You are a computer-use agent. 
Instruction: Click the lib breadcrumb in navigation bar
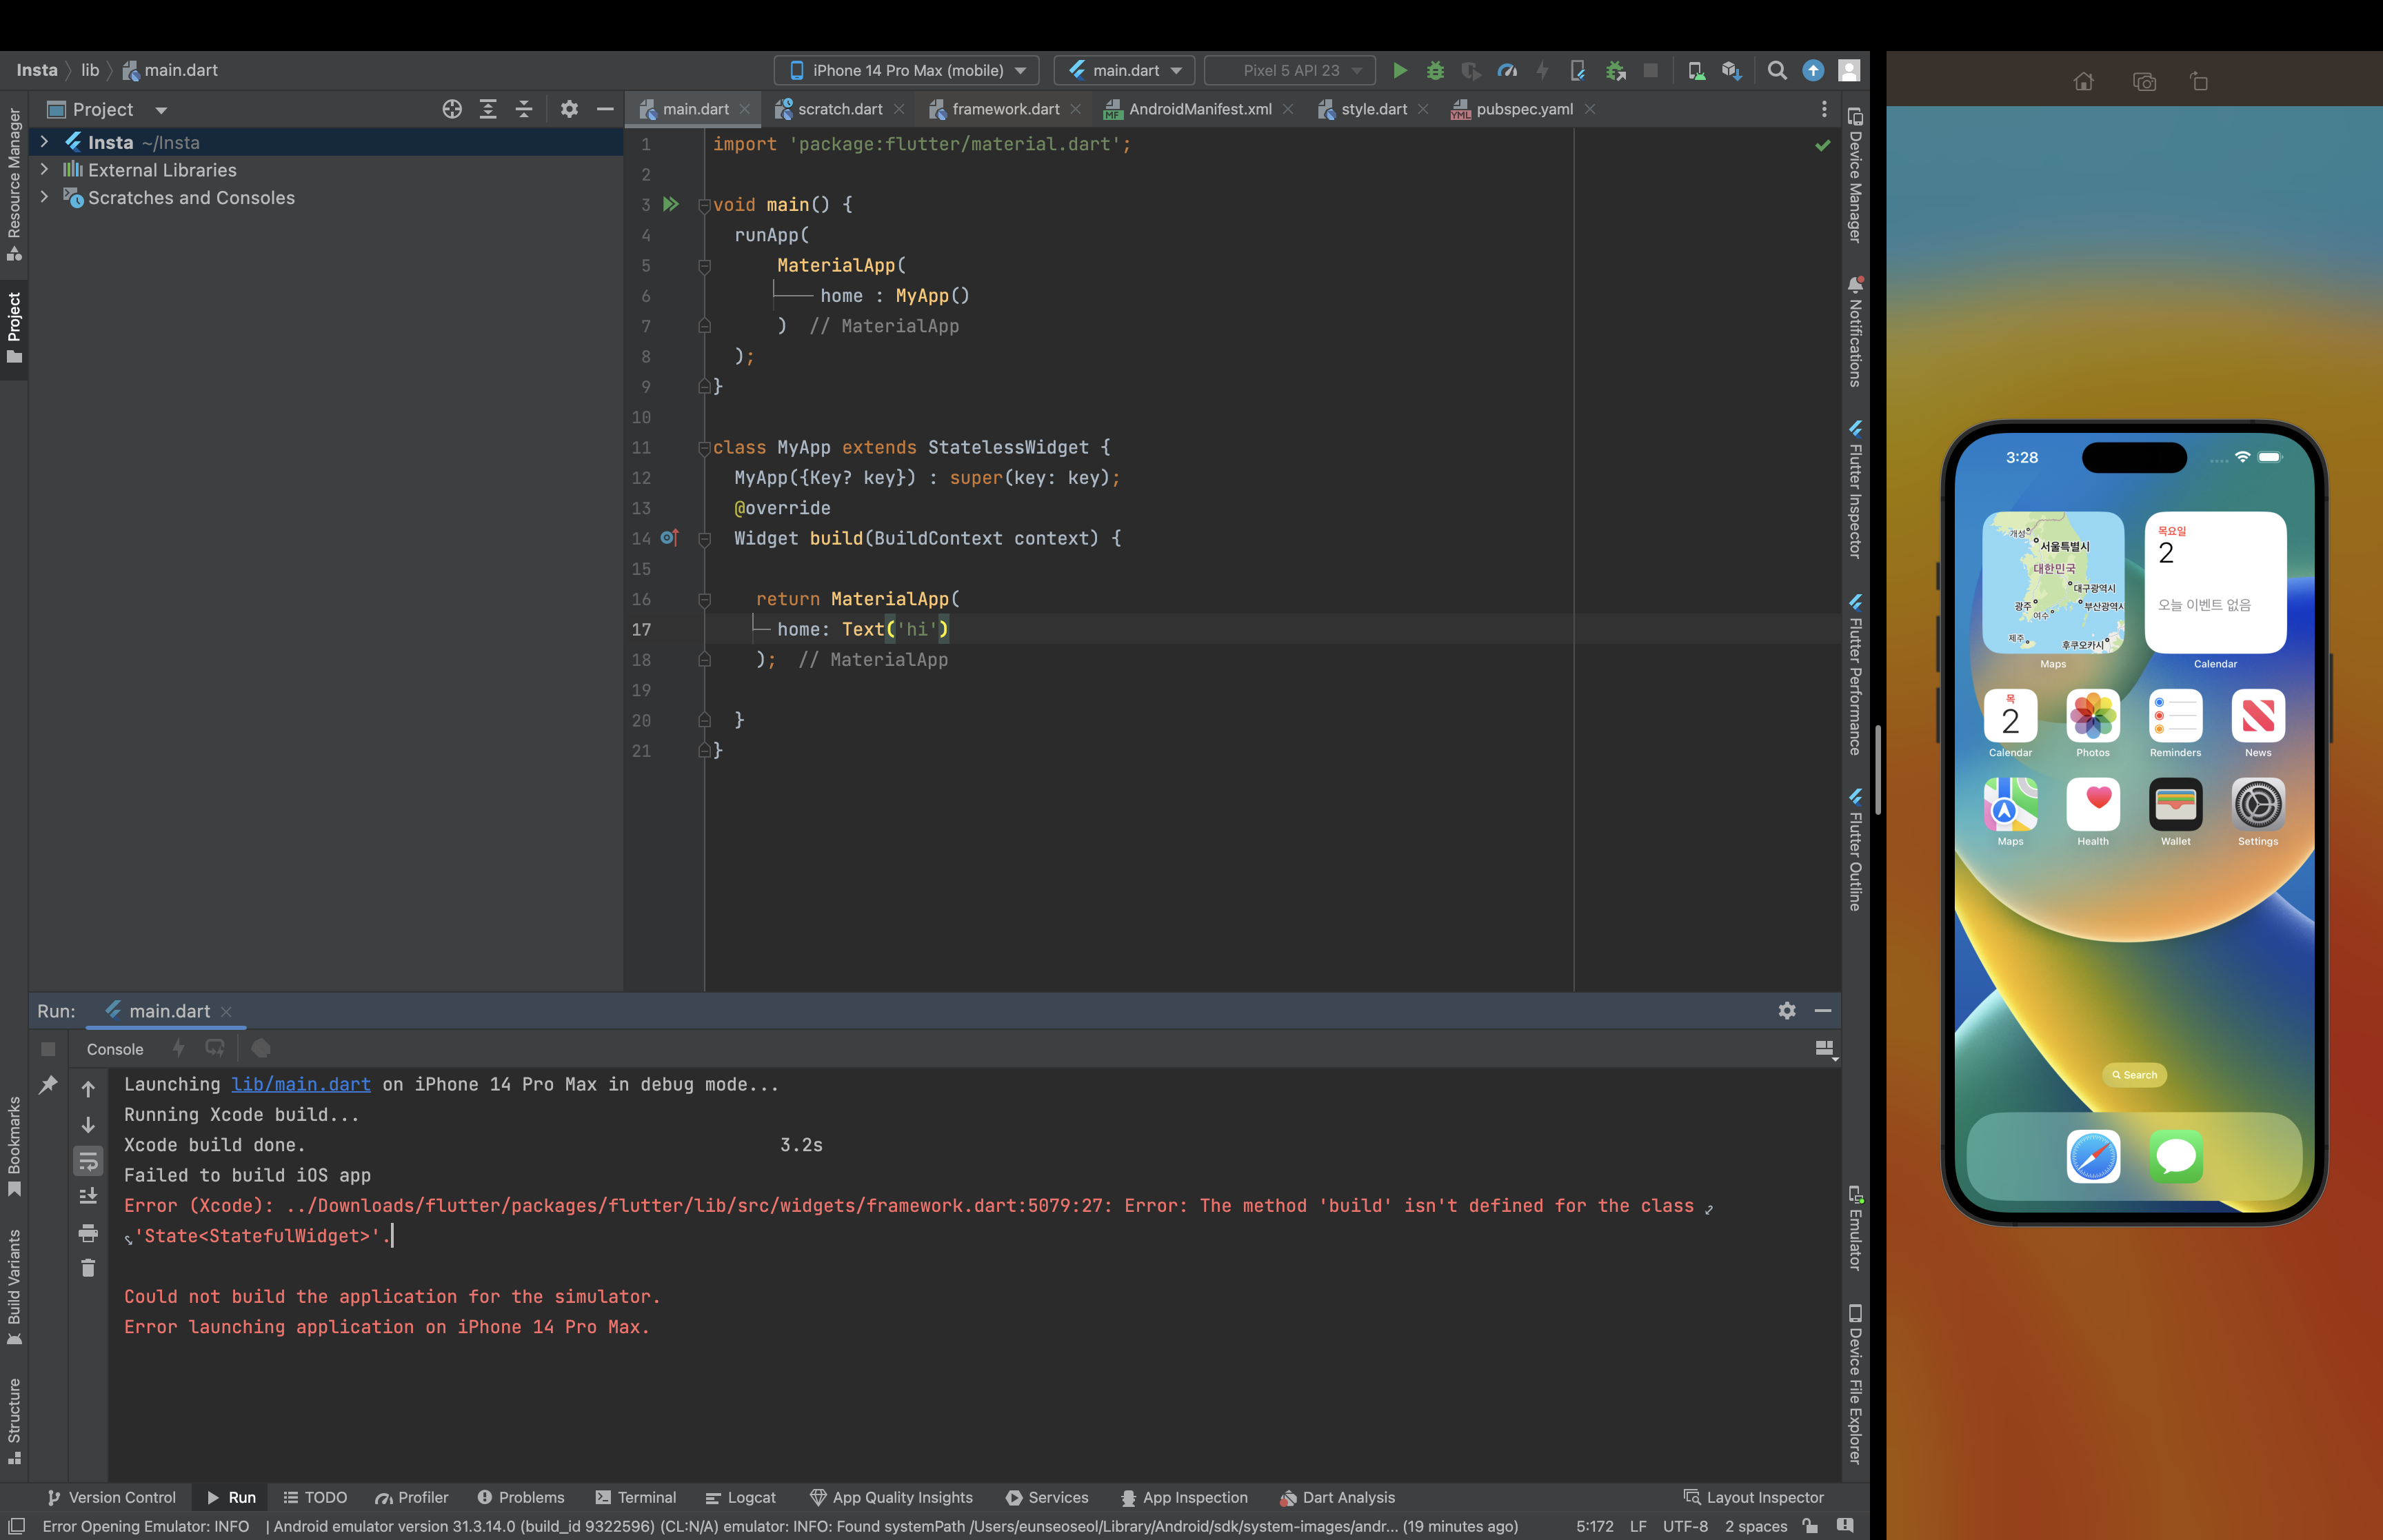click(90, 70)
